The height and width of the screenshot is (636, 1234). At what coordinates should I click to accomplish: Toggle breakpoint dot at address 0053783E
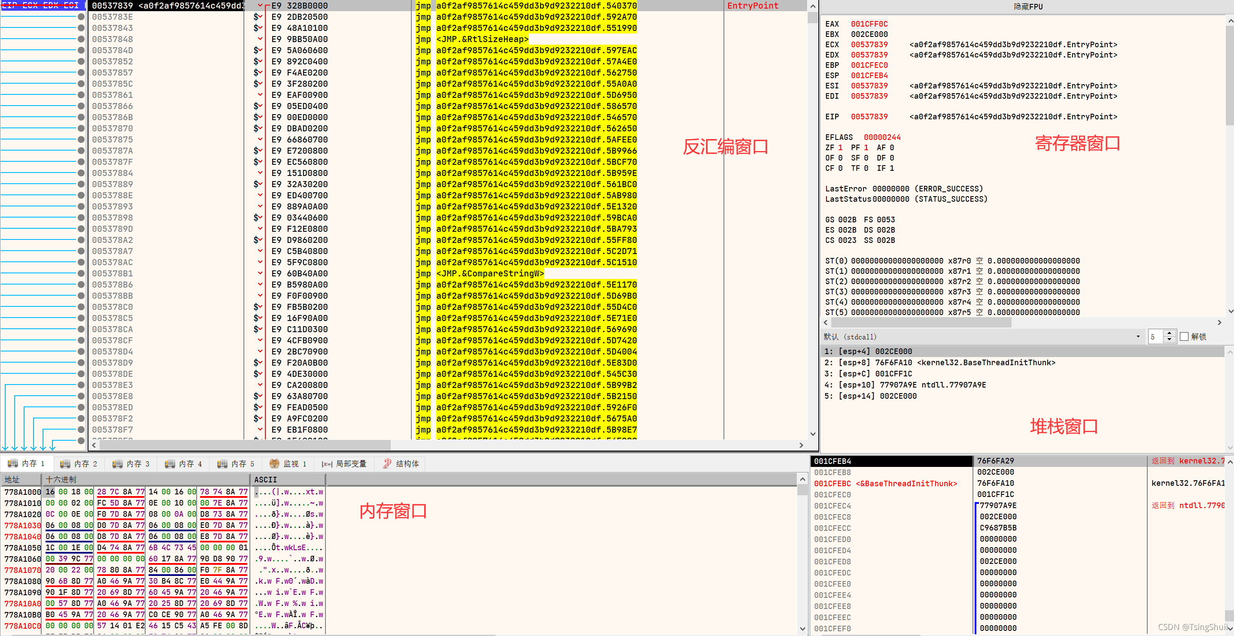81,17
